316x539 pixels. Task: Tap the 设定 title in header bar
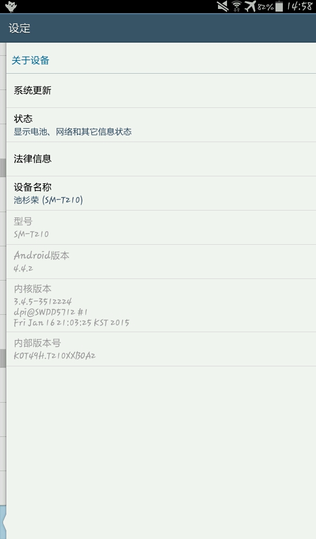coord(19,28)
